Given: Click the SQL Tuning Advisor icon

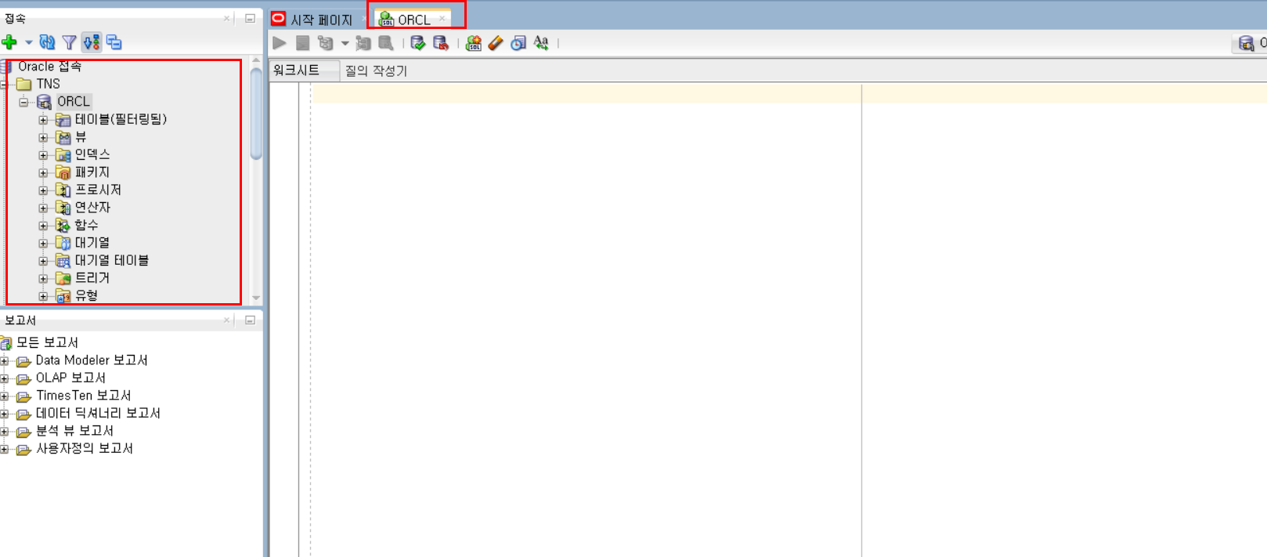Looking at the screenshot, I should 386,43.
